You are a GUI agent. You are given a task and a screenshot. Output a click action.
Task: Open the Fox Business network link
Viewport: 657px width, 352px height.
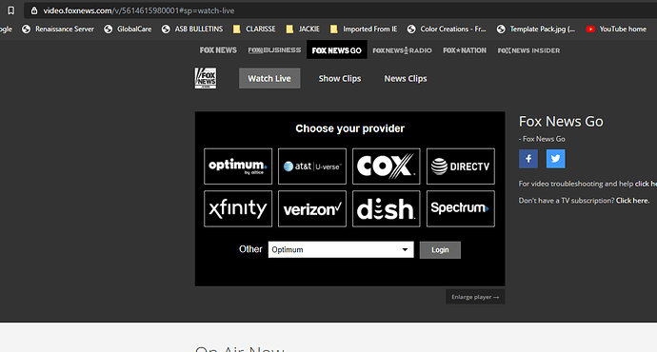(274, 50)
